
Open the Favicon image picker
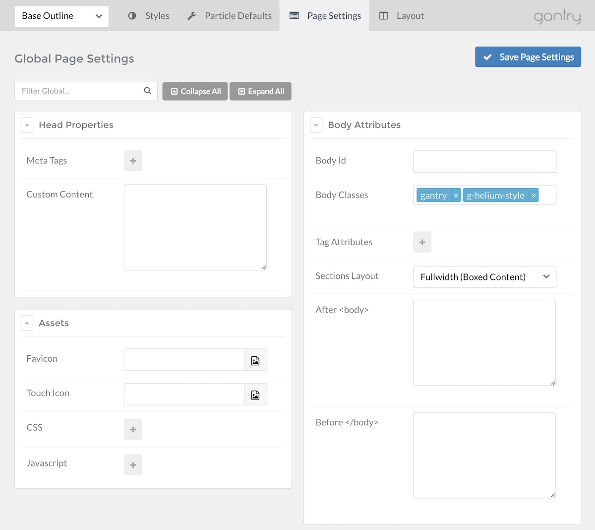255,360
